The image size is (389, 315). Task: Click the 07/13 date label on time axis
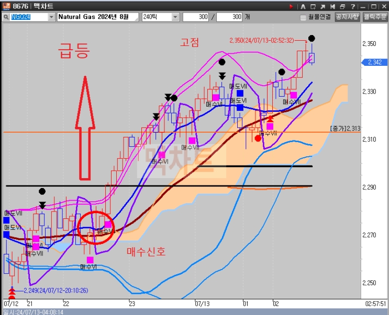(x=202, y=304)
